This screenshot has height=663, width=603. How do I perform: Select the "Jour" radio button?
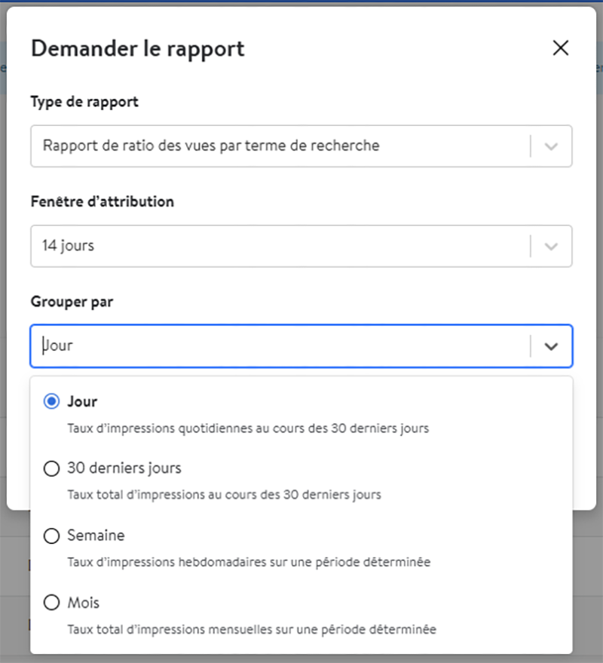click(x=51, y=401)
